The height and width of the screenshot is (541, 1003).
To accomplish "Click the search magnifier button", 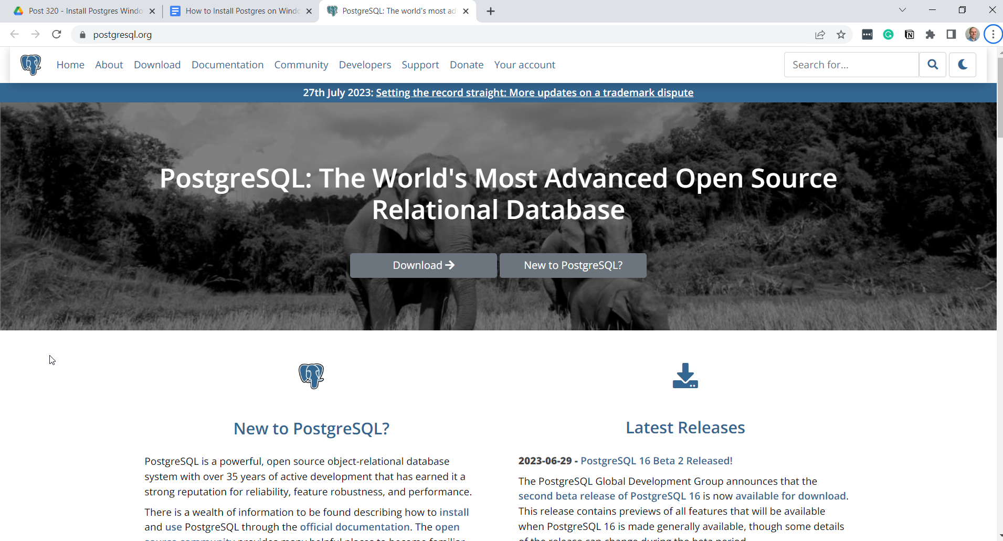I will point(932,65).
